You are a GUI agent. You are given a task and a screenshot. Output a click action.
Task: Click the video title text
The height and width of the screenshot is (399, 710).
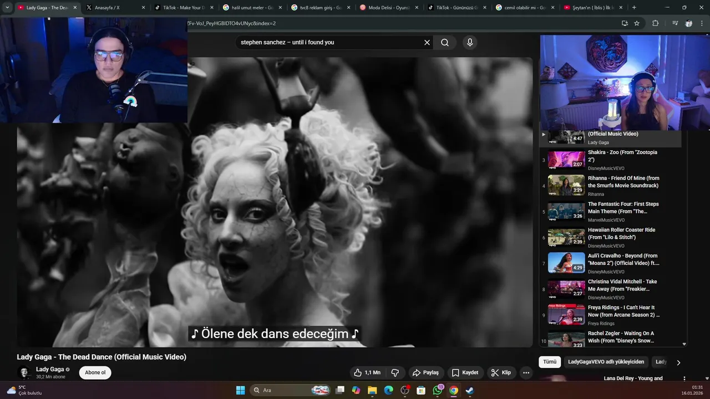tap(102, 357)
